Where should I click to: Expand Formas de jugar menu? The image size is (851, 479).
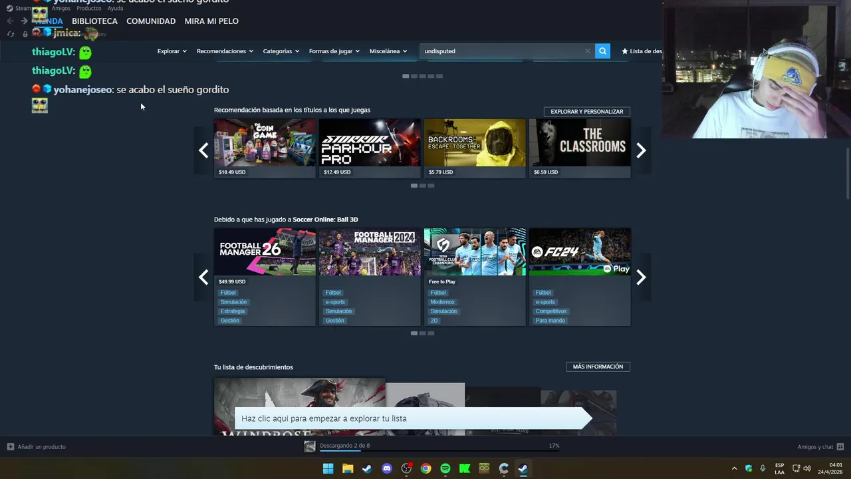pyautogui.click(x=334, y=51)
